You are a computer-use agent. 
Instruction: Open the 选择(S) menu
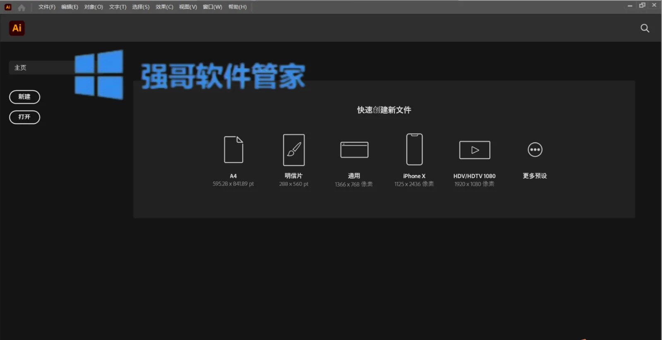(x=141, y=7)
